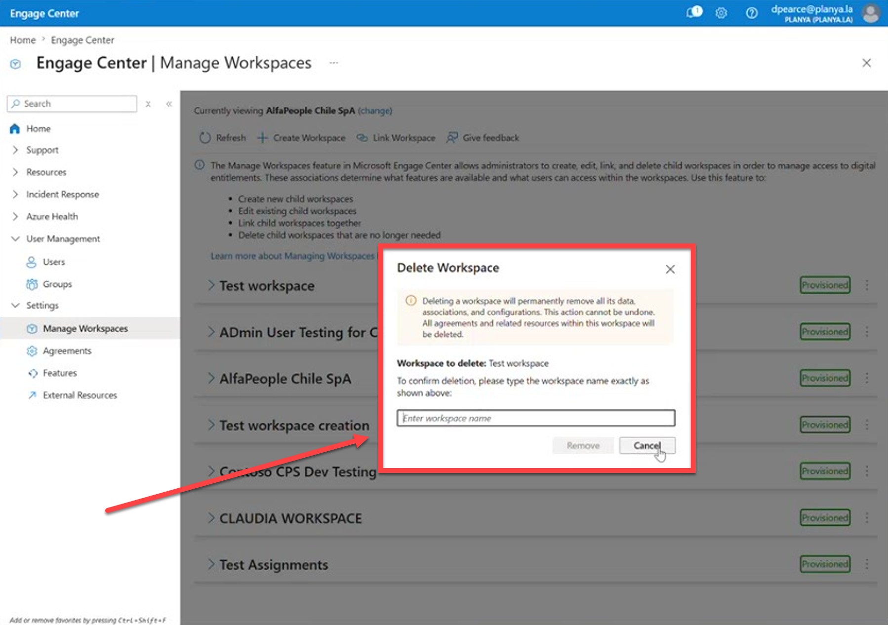Click the Refresh circular arrow icon
Viewport: 888px width, 625px height.
(205, 138)
